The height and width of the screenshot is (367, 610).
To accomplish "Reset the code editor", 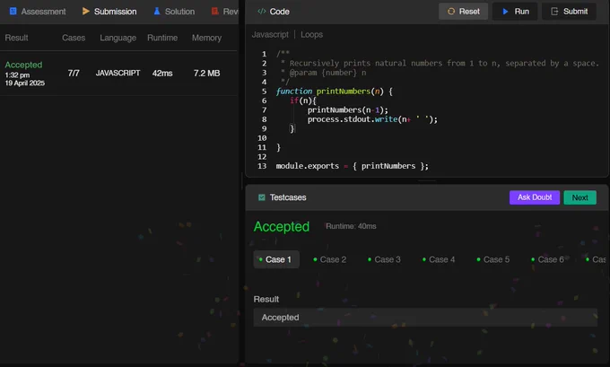I will click(x=464, y=12).
